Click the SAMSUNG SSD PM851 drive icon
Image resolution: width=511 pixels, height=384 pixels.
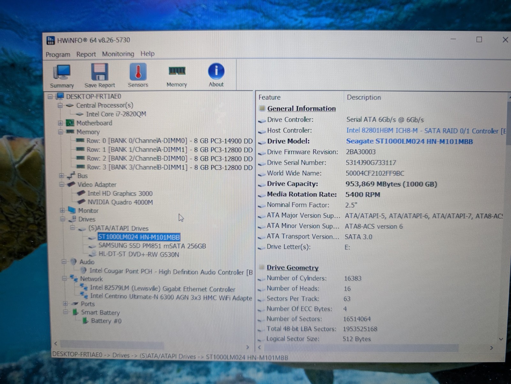(92, 246)
